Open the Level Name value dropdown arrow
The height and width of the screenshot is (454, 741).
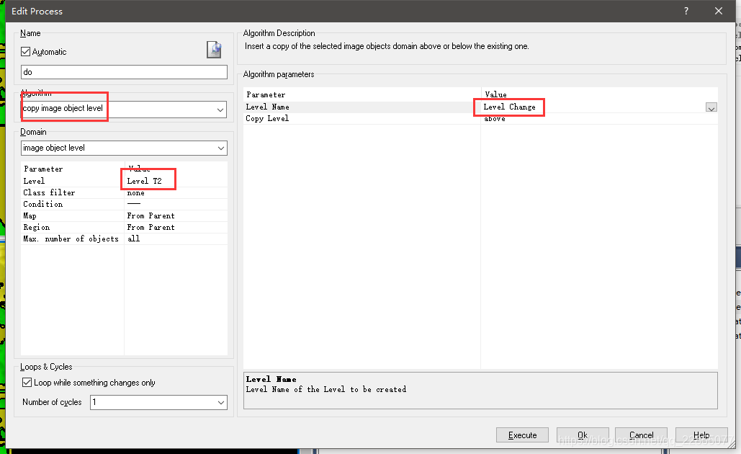click(x=711, y=108)
